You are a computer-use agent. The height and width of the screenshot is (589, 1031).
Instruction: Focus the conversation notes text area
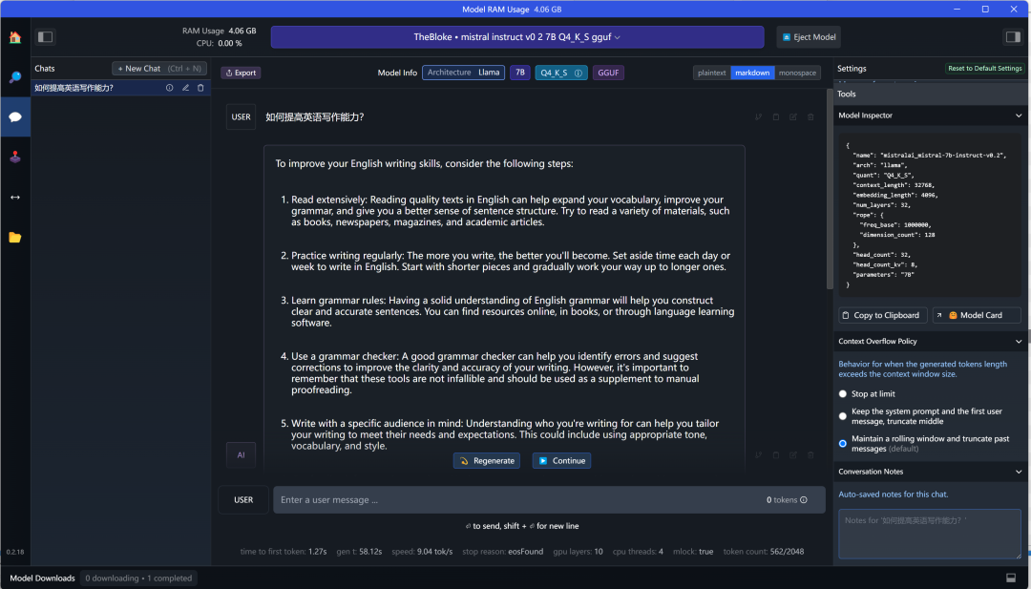(930, 534)
